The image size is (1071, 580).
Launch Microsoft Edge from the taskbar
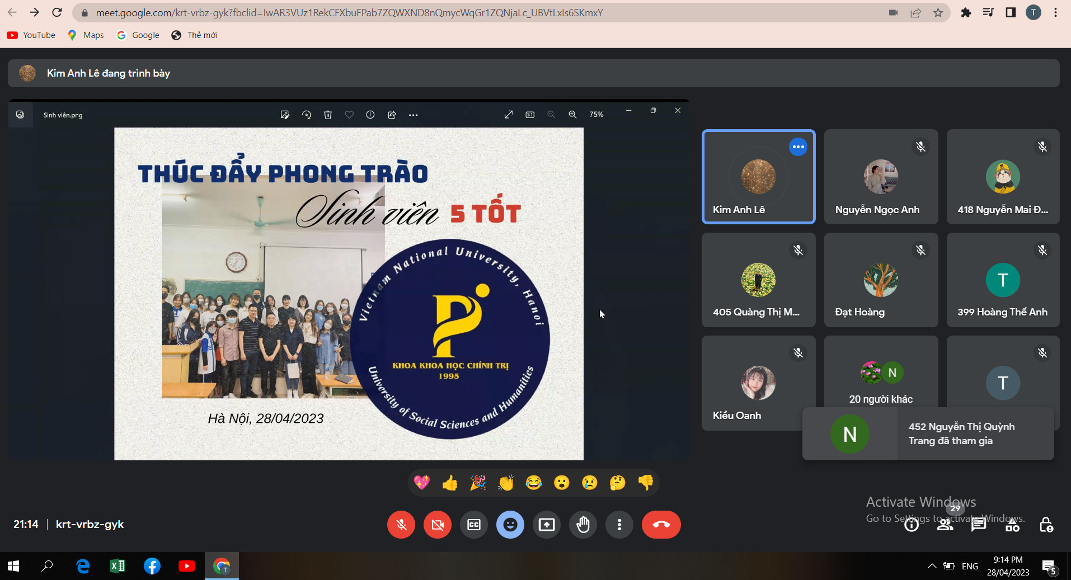[83, 566]
